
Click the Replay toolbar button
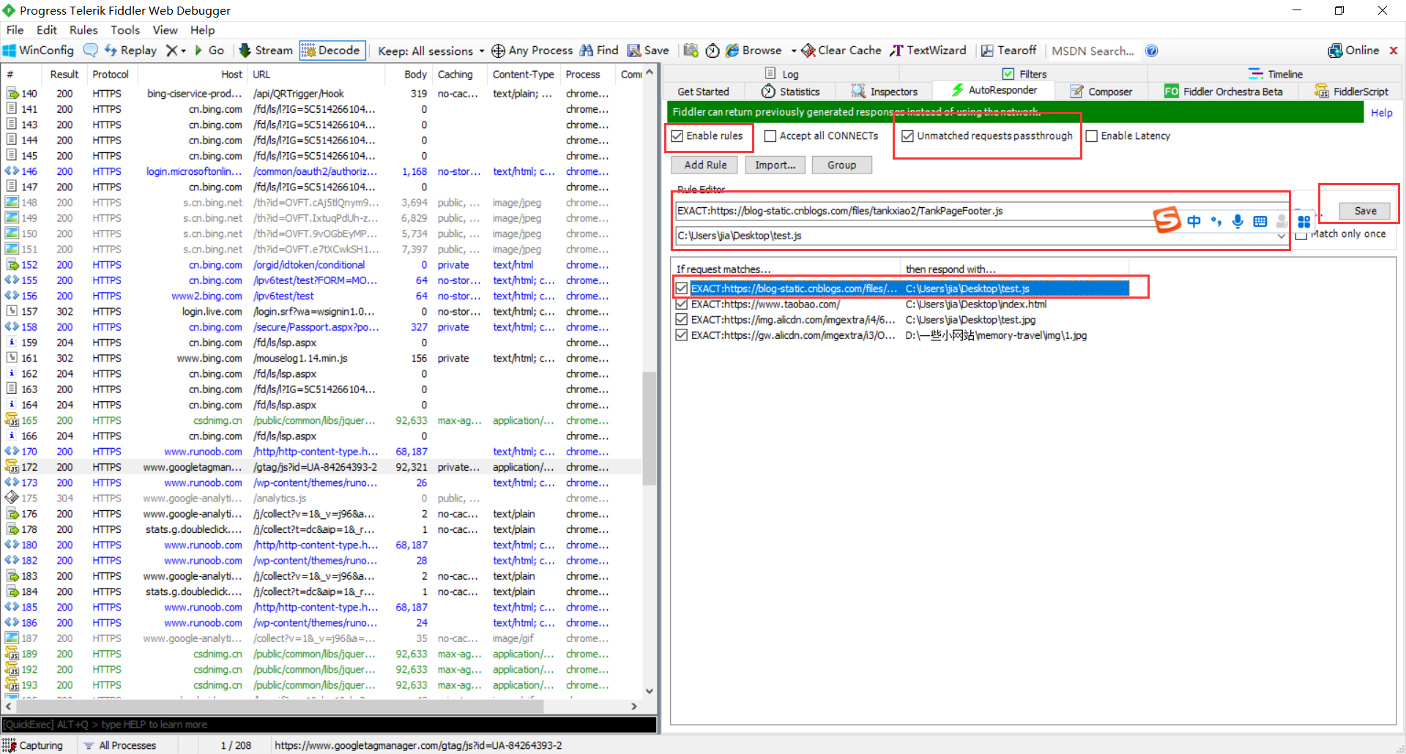coord(130,51)
